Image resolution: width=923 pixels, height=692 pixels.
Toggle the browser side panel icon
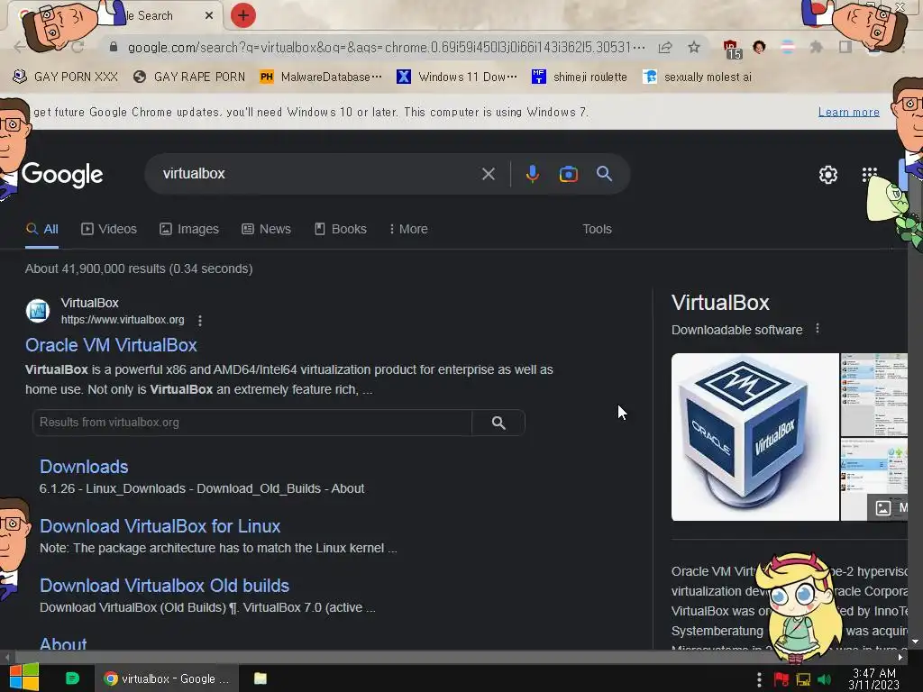click(845, 47)
